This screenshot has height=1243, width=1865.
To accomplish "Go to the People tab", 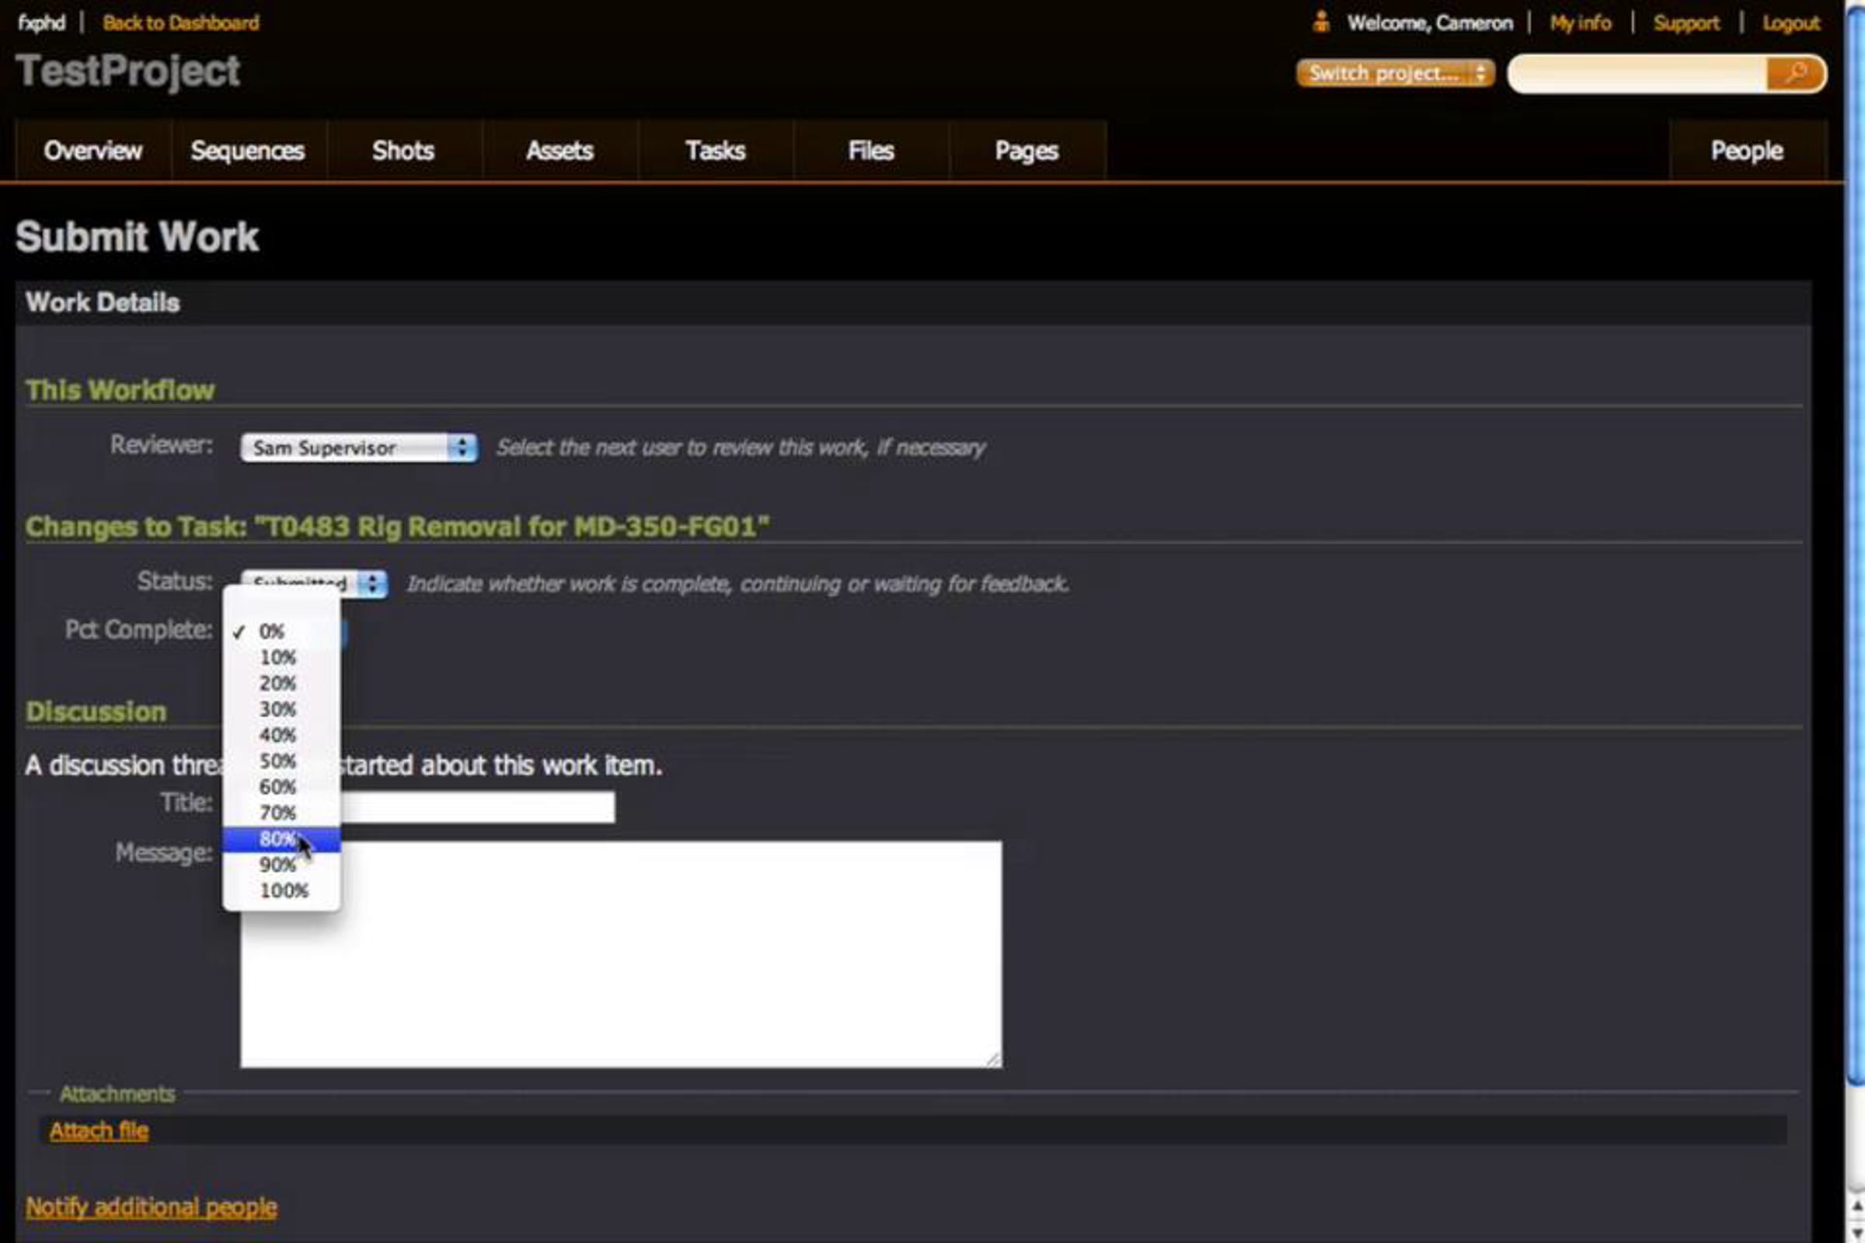I will pyautogui.click(x=1746, y=151).
